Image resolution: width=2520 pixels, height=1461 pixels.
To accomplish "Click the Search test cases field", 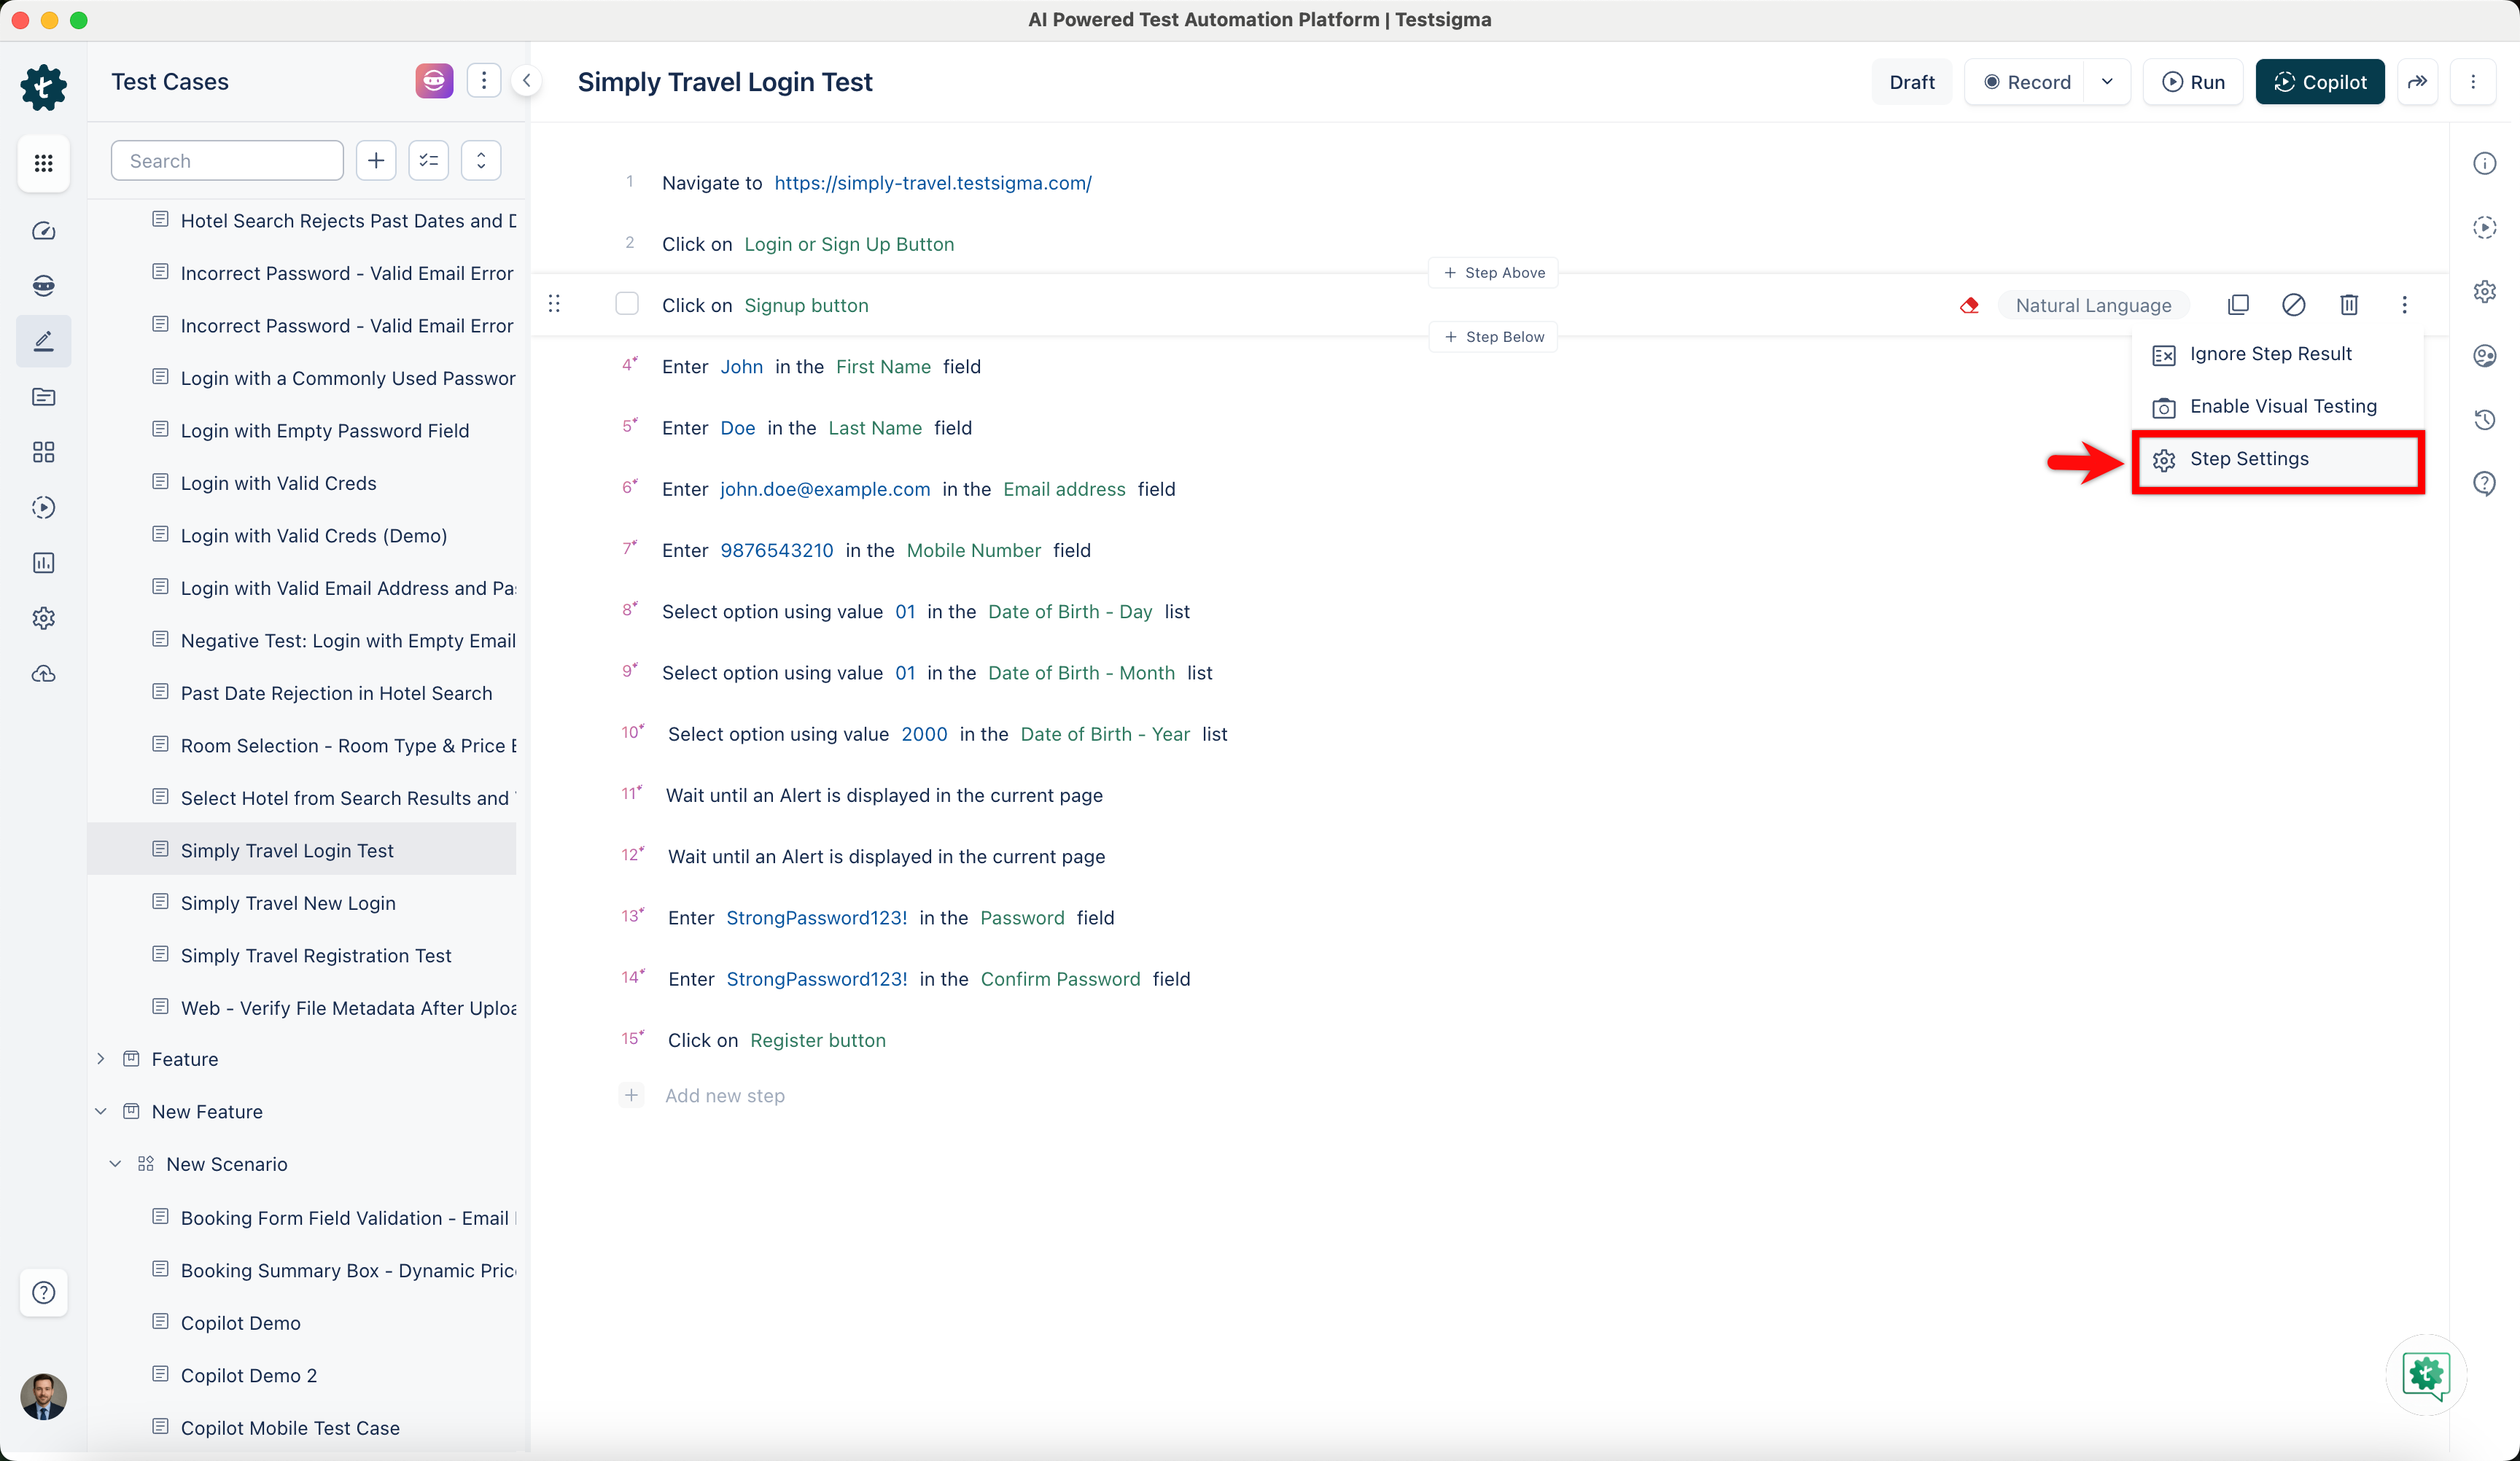I will click(227, 161).
